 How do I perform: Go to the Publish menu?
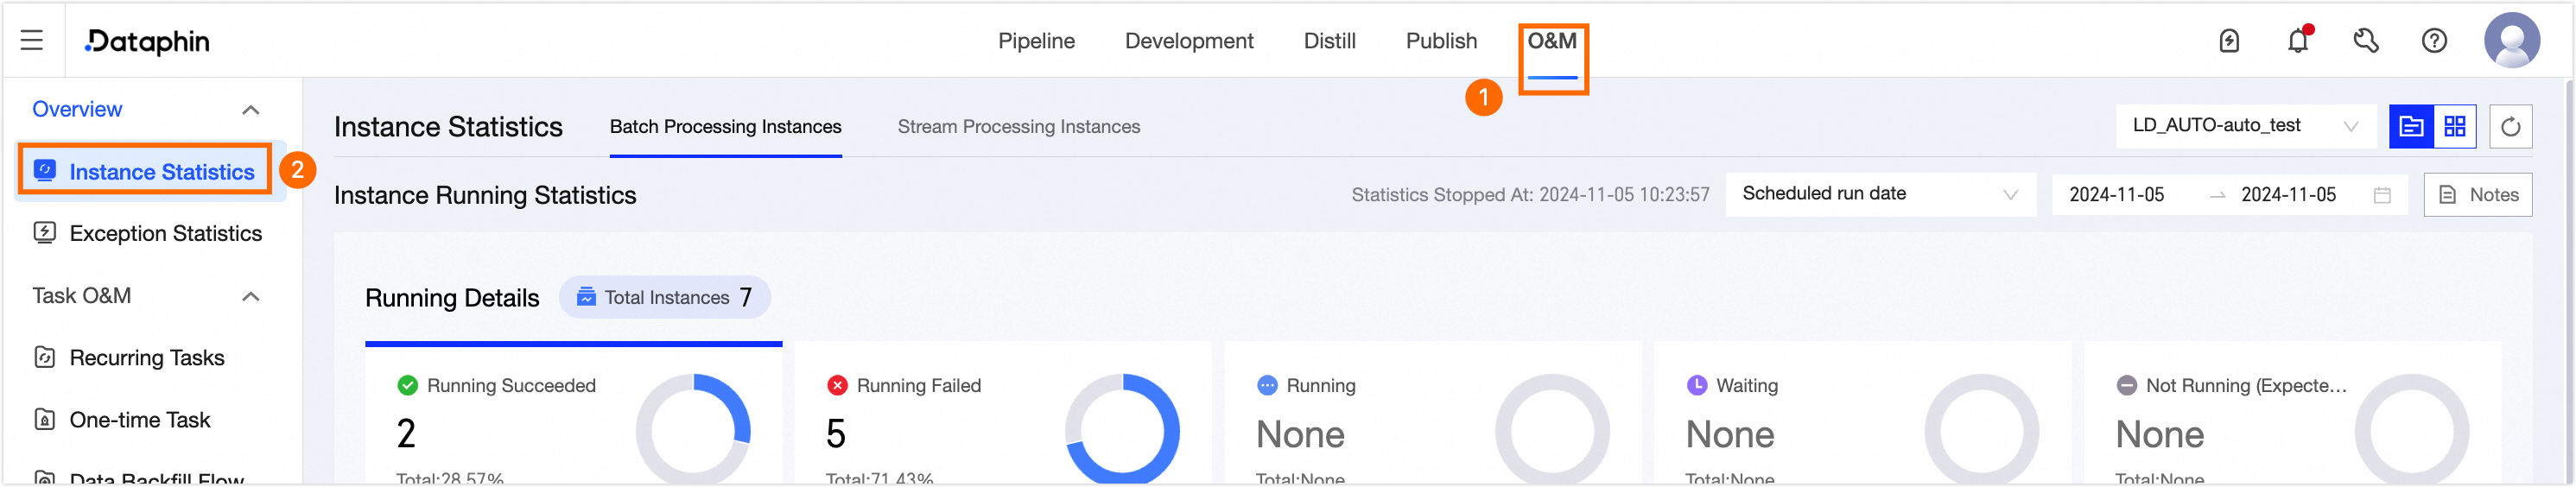pyautogui.click(x=1441, y=41)
